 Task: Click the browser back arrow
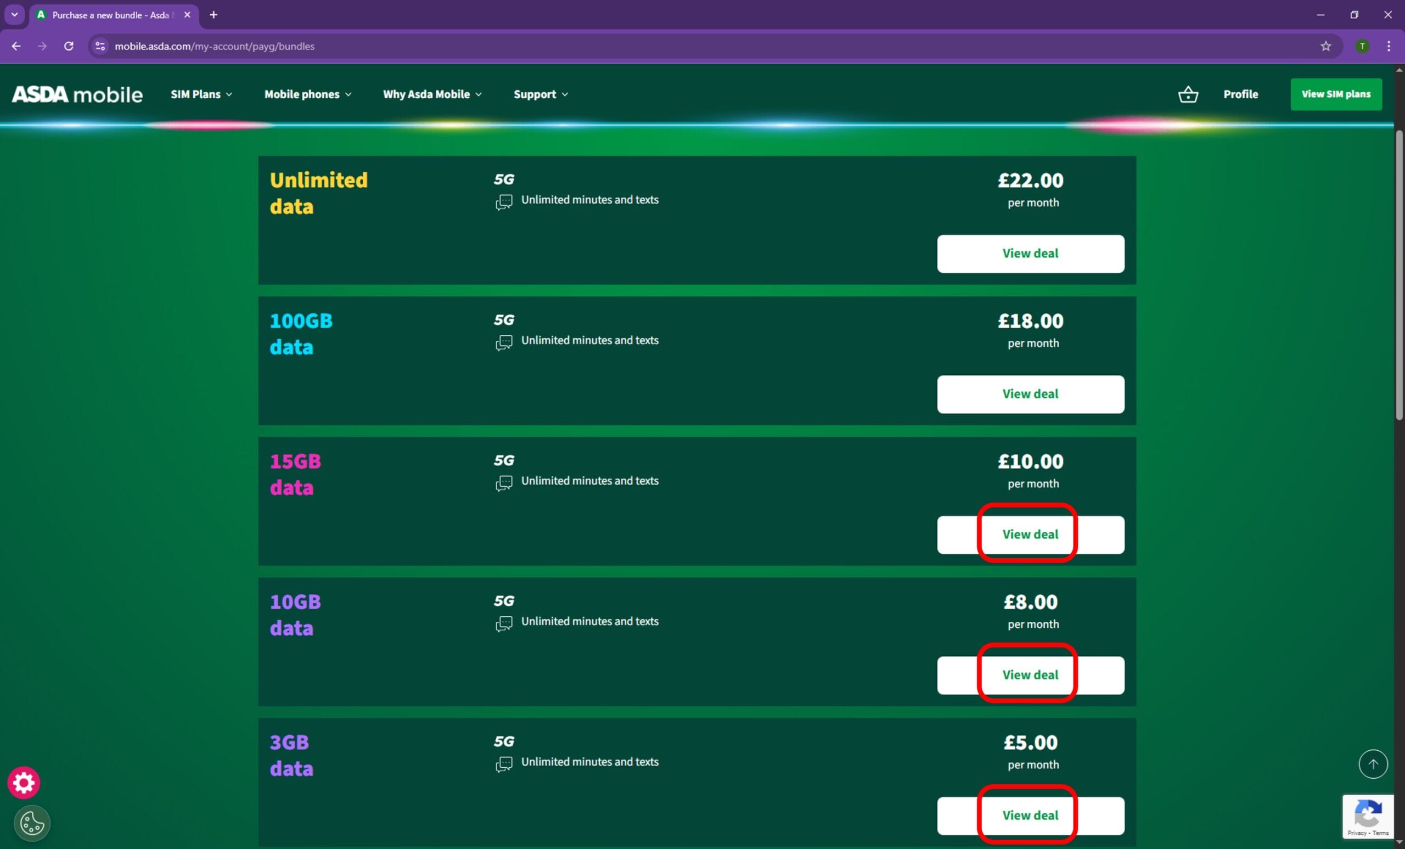16,46
